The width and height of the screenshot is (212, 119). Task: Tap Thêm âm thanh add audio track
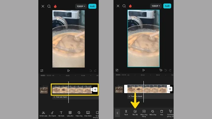60,97
